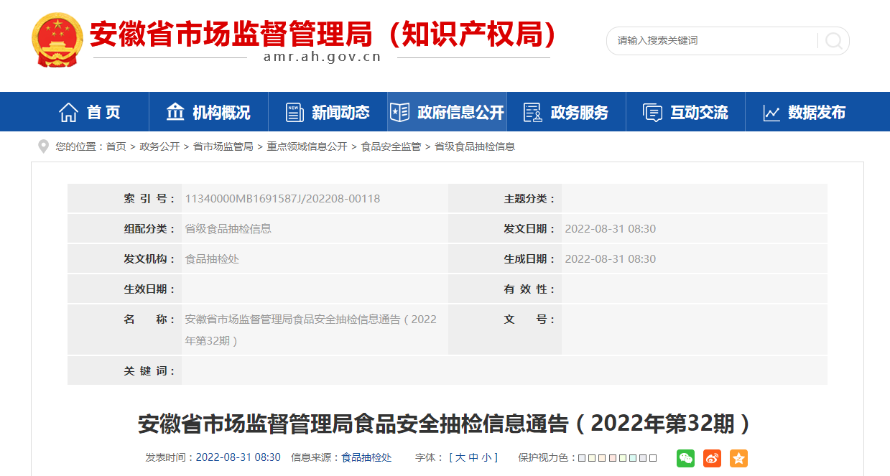890x476 pixels.
Task: Click the orange star favorite icon
Action: tap(738, 458)
